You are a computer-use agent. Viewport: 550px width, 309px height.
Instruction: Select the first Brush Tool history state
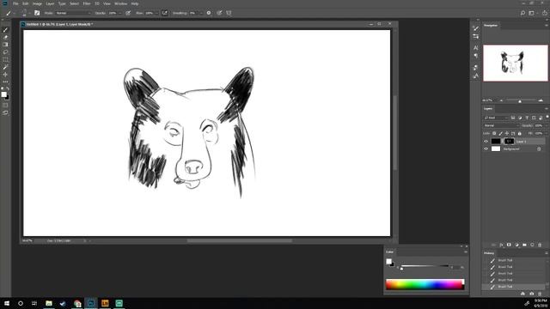pyautogui.click(x=514, y=260)
